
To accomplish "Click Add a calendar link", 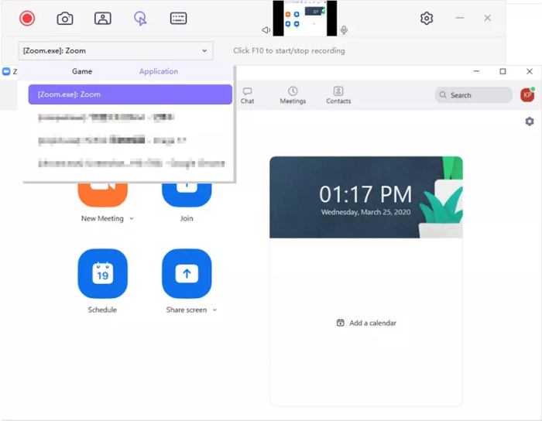I will (x=366, y=323).
